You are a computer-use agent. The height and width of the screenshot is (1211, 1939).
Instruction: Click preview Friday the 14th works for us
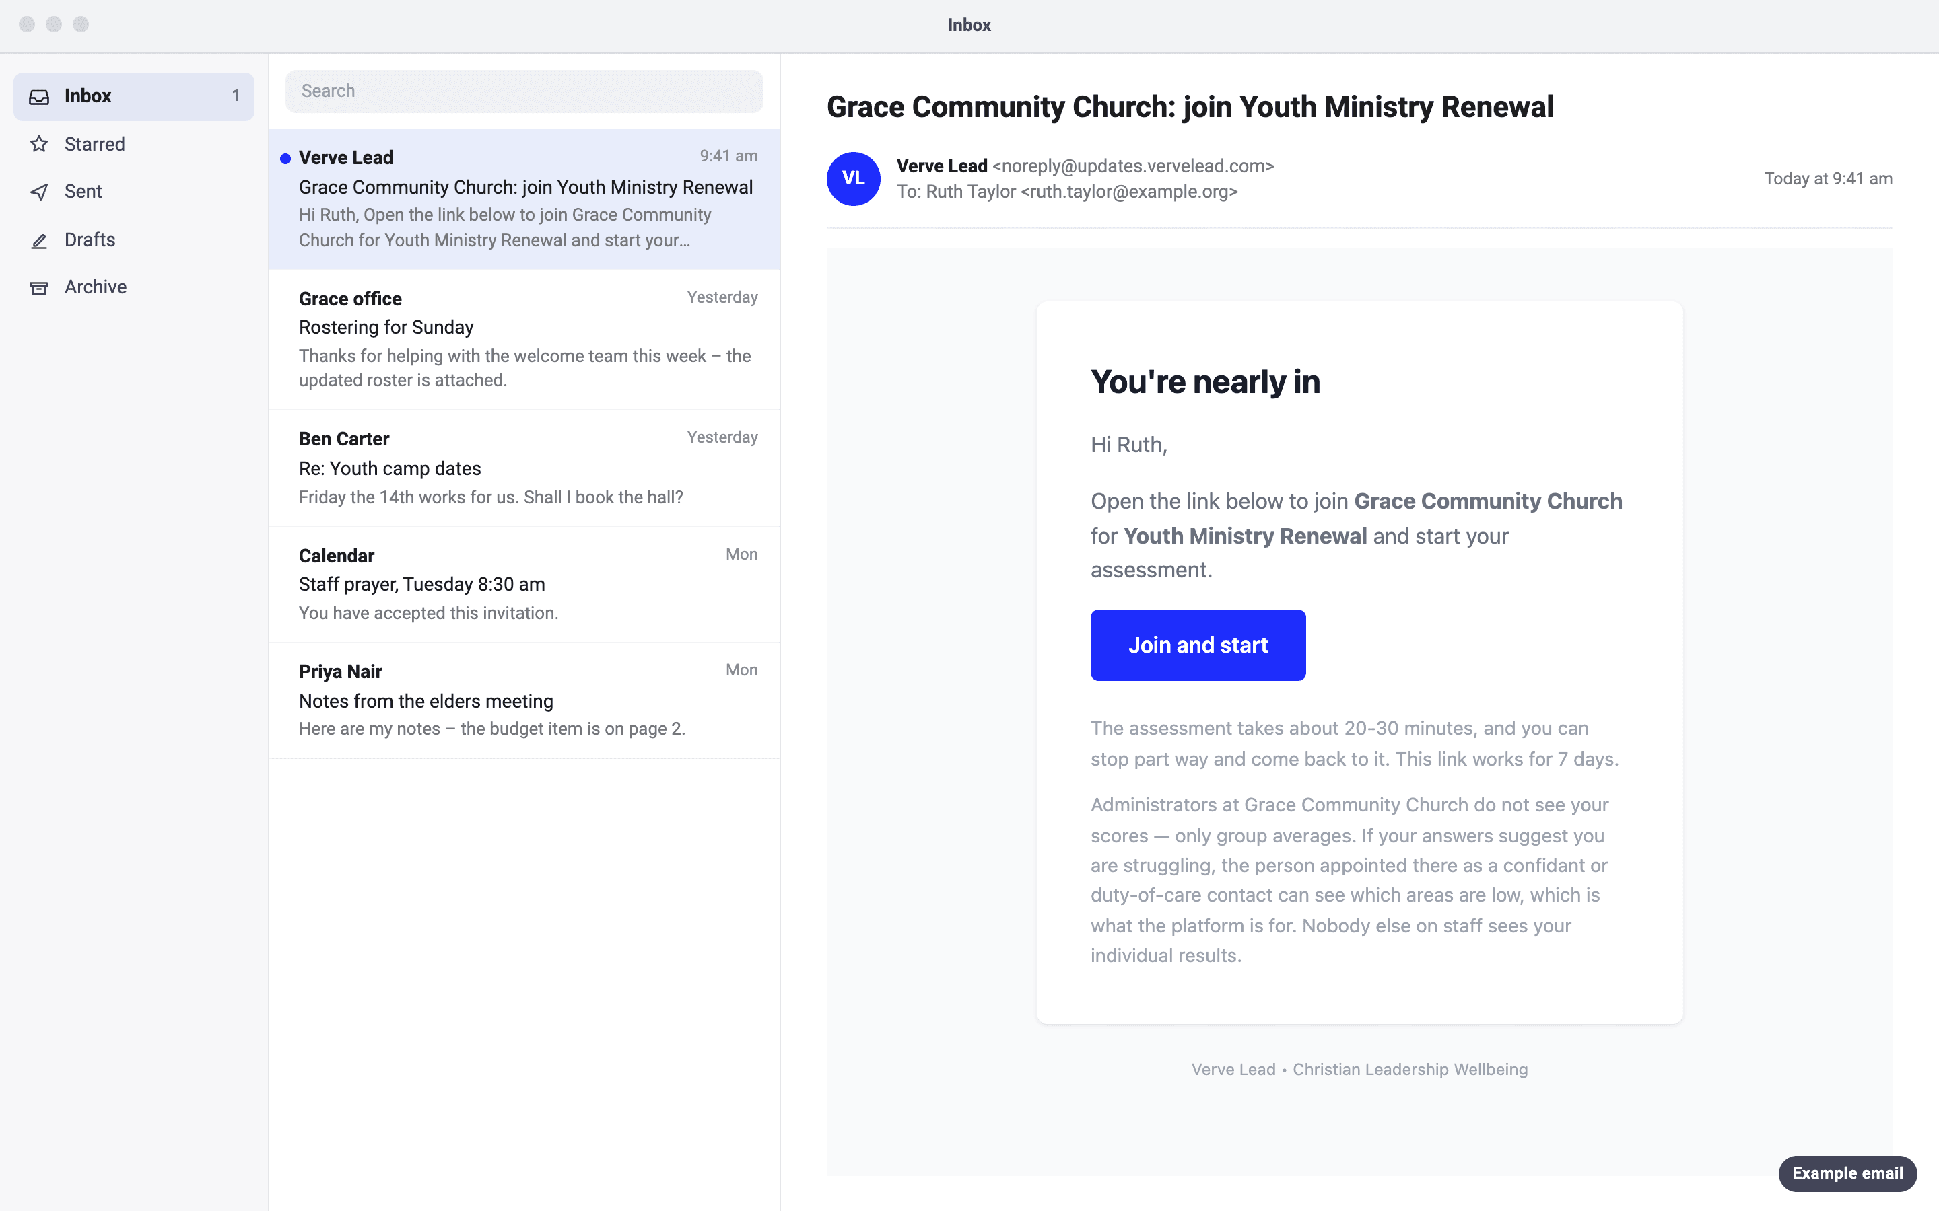[x=491, y=497]
